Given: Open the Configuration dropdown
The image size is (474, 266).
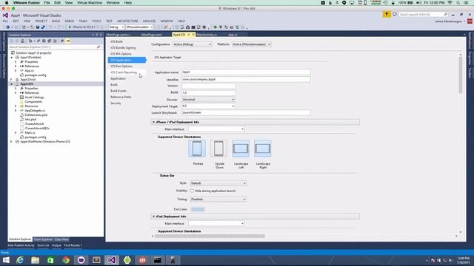Looking at the screenshot, I should (x=193, y=44).
